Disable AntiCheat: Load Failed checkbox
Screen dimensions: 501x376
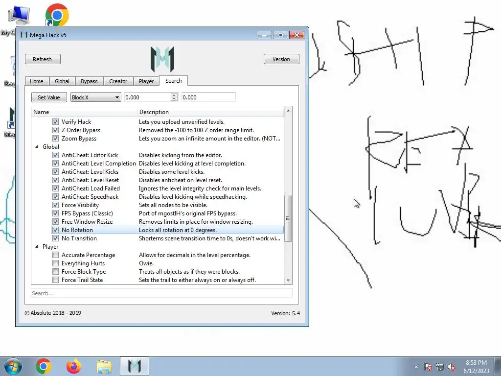coord(56,188)
